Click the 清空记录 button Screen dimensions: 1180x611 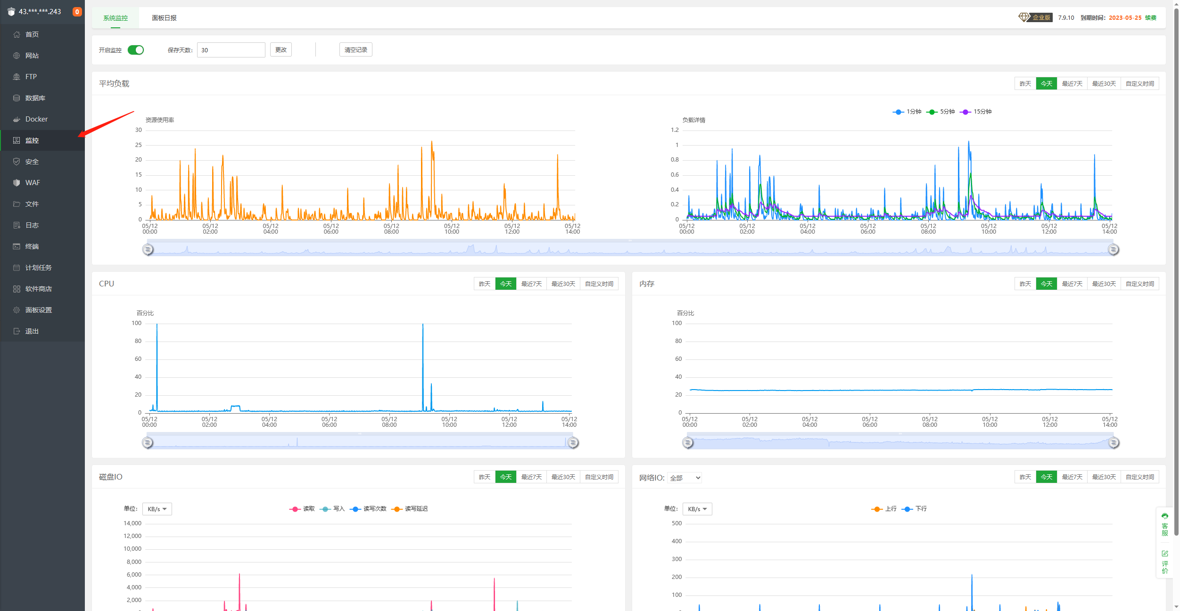[356, 50]
